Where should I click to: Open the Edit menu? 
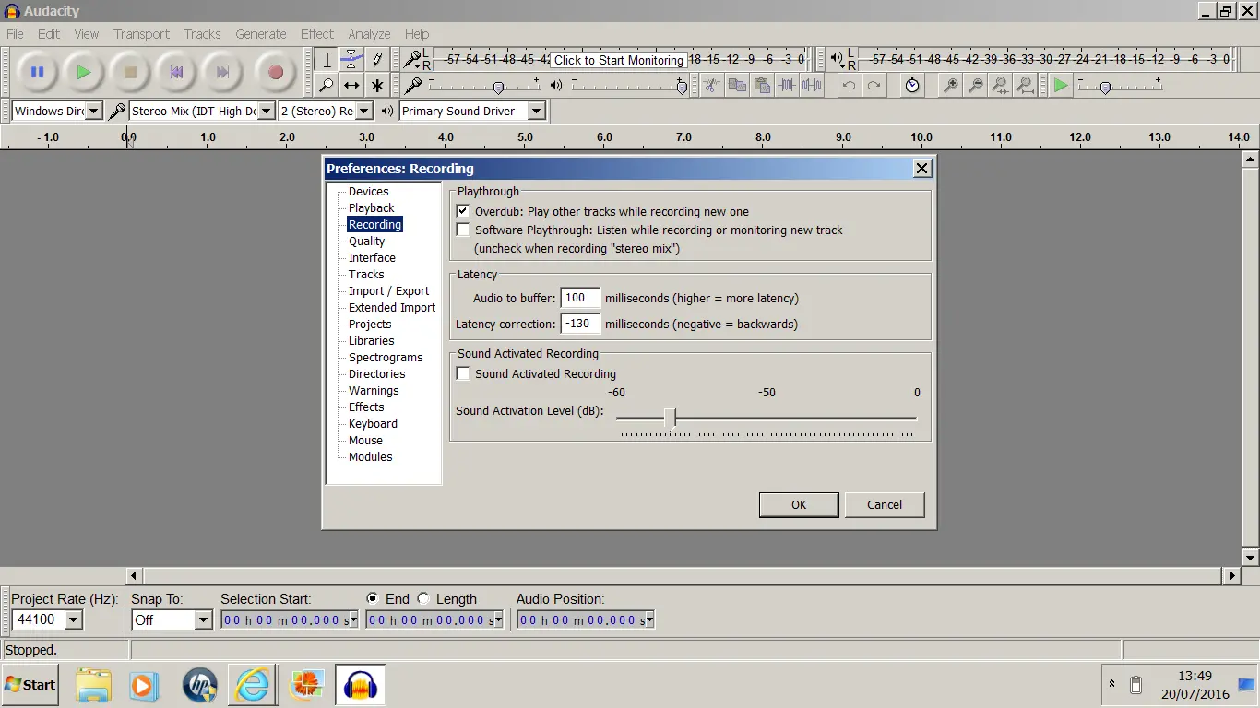(49, 34)
